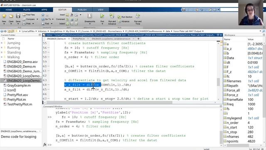
Task: Click the 02_ENGB 420 - Biomechanics path segment
Action: pyautogui.click(x=107, y=31)
